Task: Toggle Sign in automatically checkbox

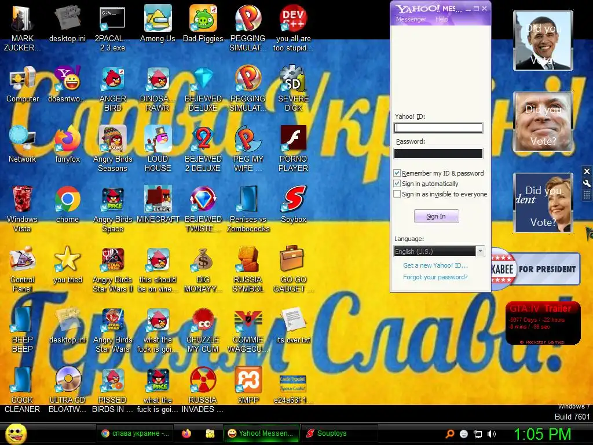Action: [397, 184]
